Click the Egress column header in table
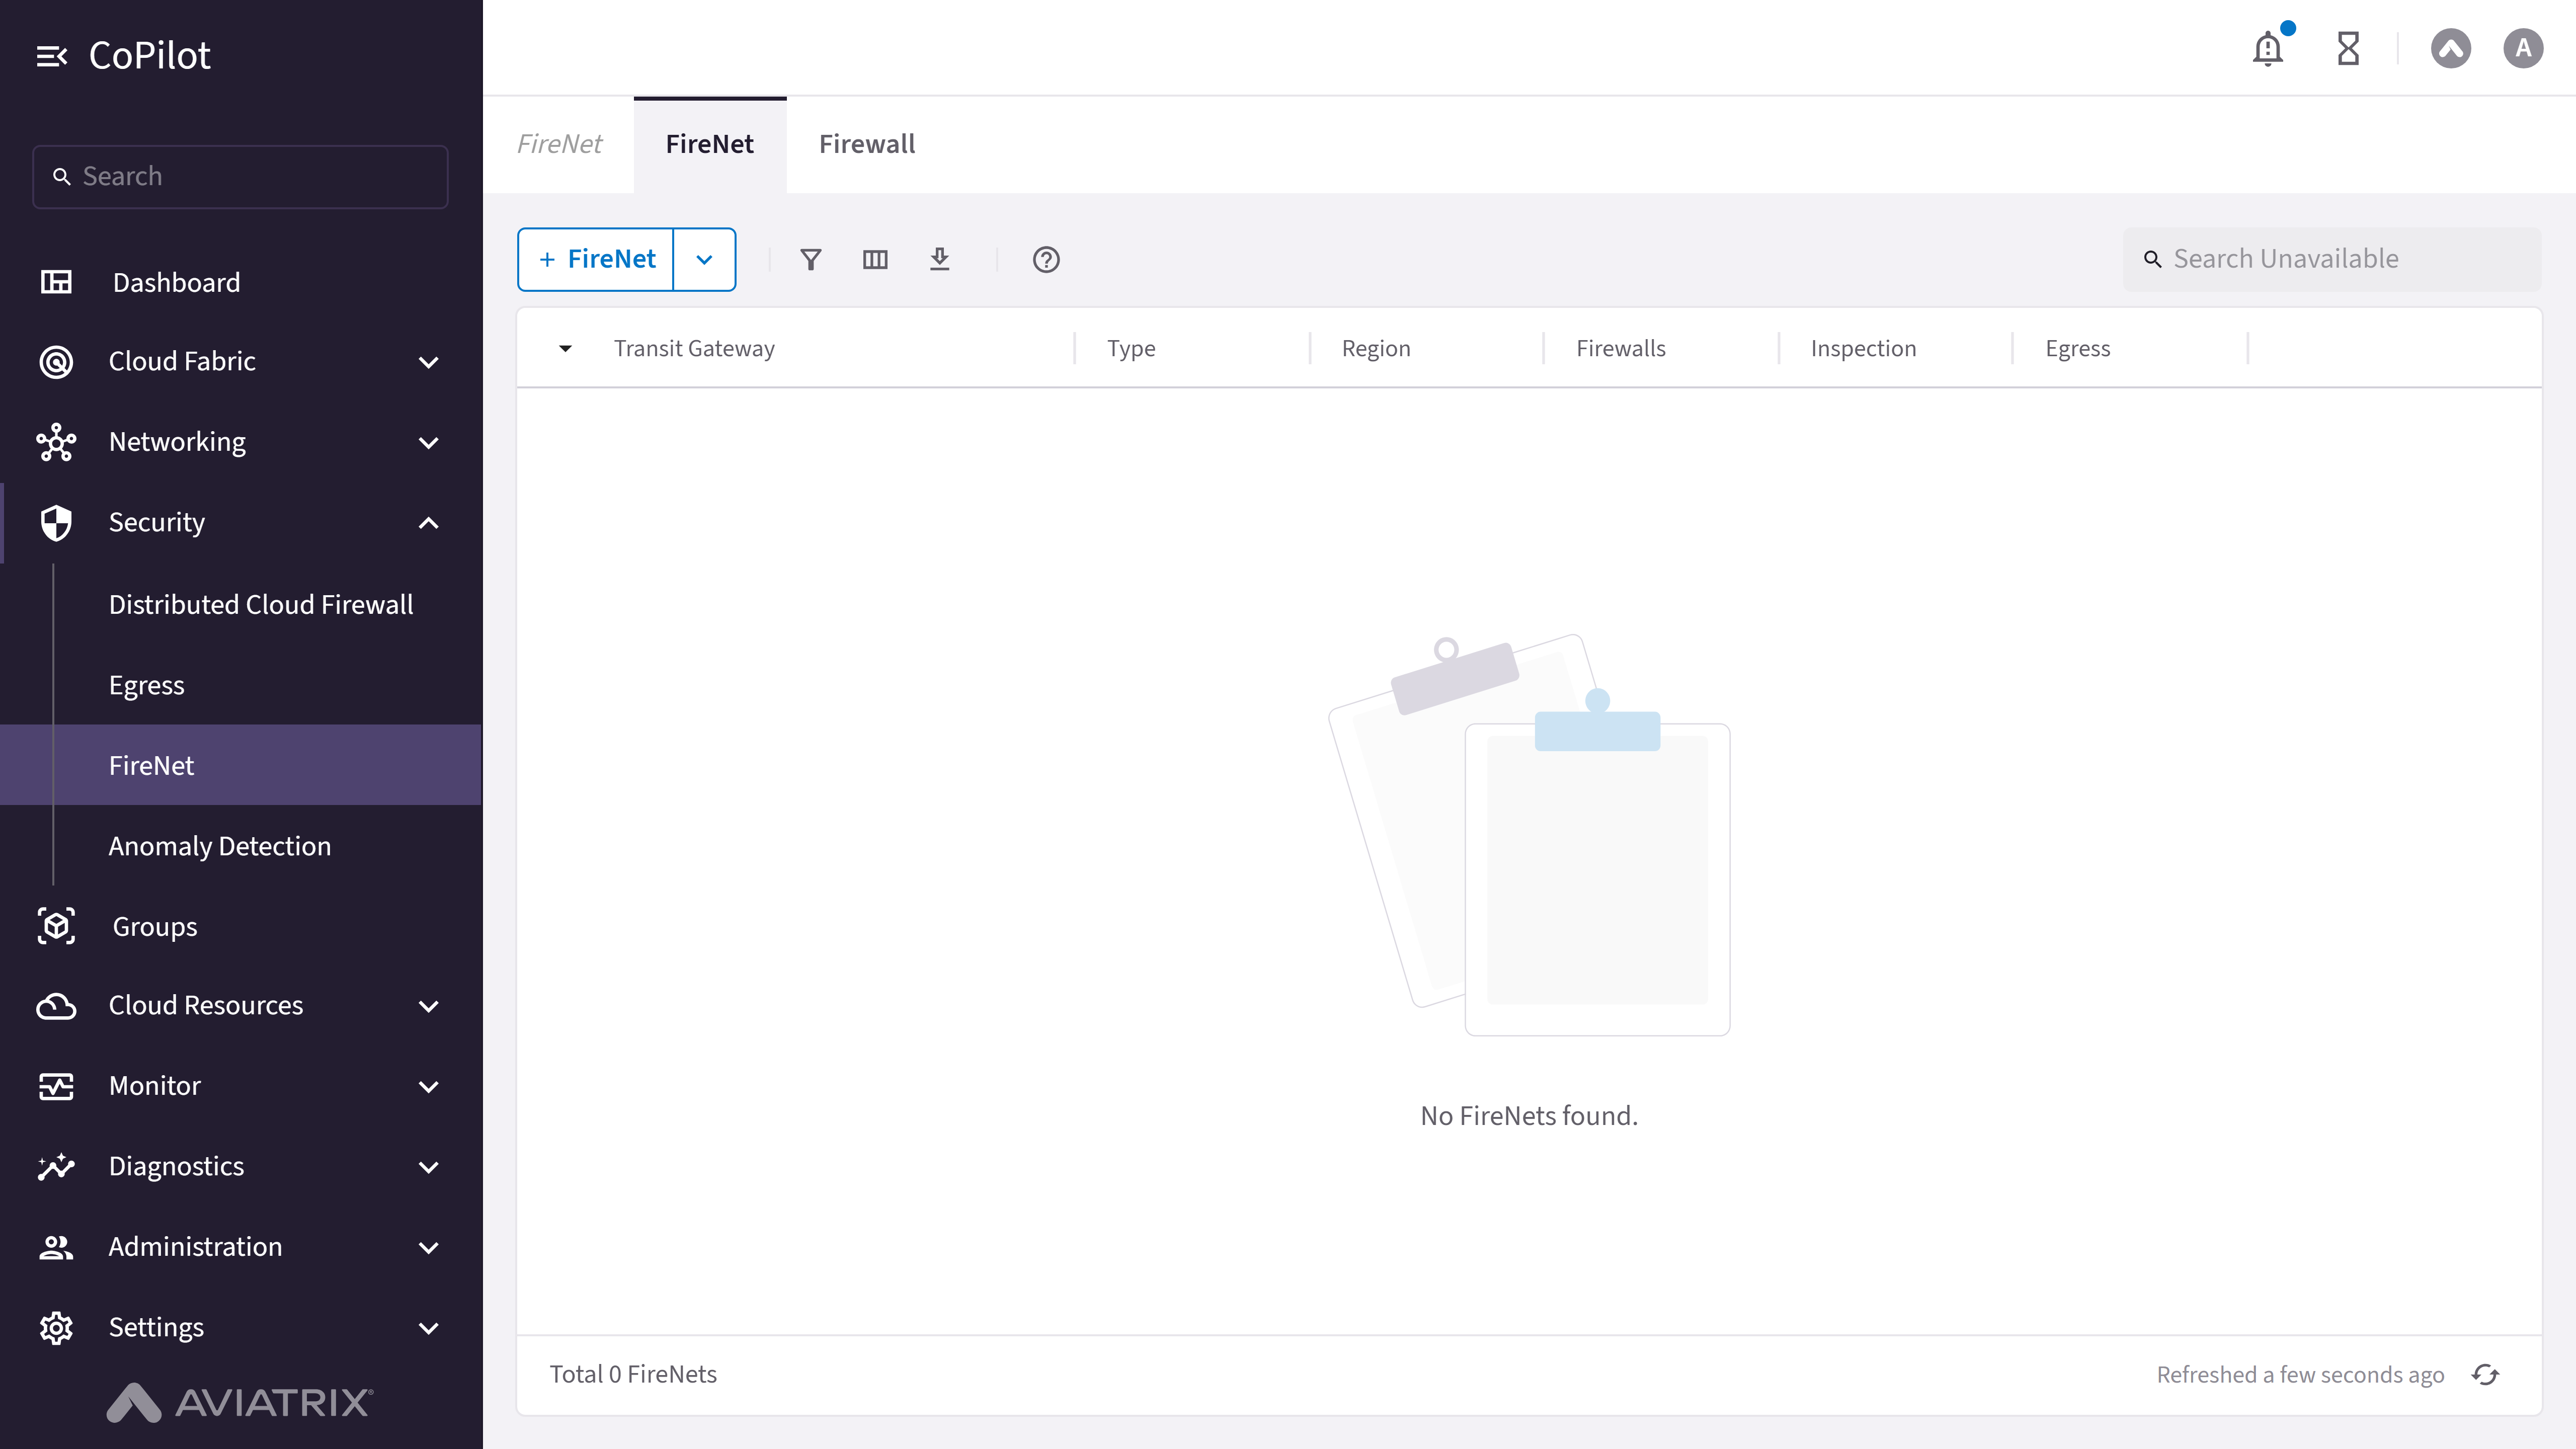2576x1449 pixels. tap(2077, 349)
